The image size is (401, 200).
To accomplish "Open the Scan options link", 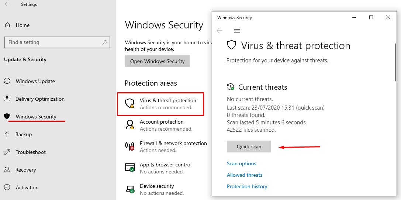I will [241, 163].
